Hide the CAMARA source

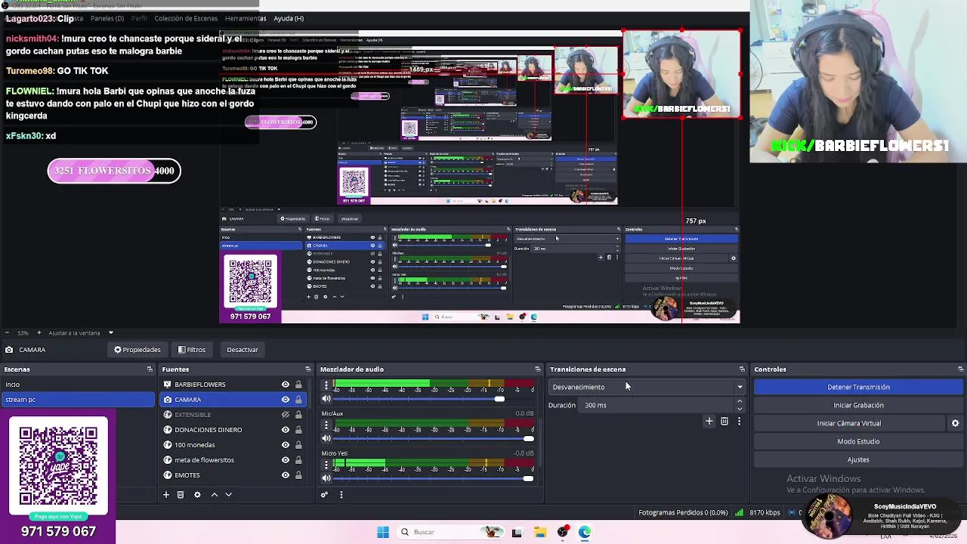click(286, 400)
